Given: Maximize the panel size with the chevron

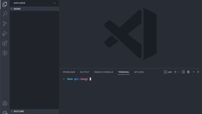Looking at the screenshot, I should 193,72.
